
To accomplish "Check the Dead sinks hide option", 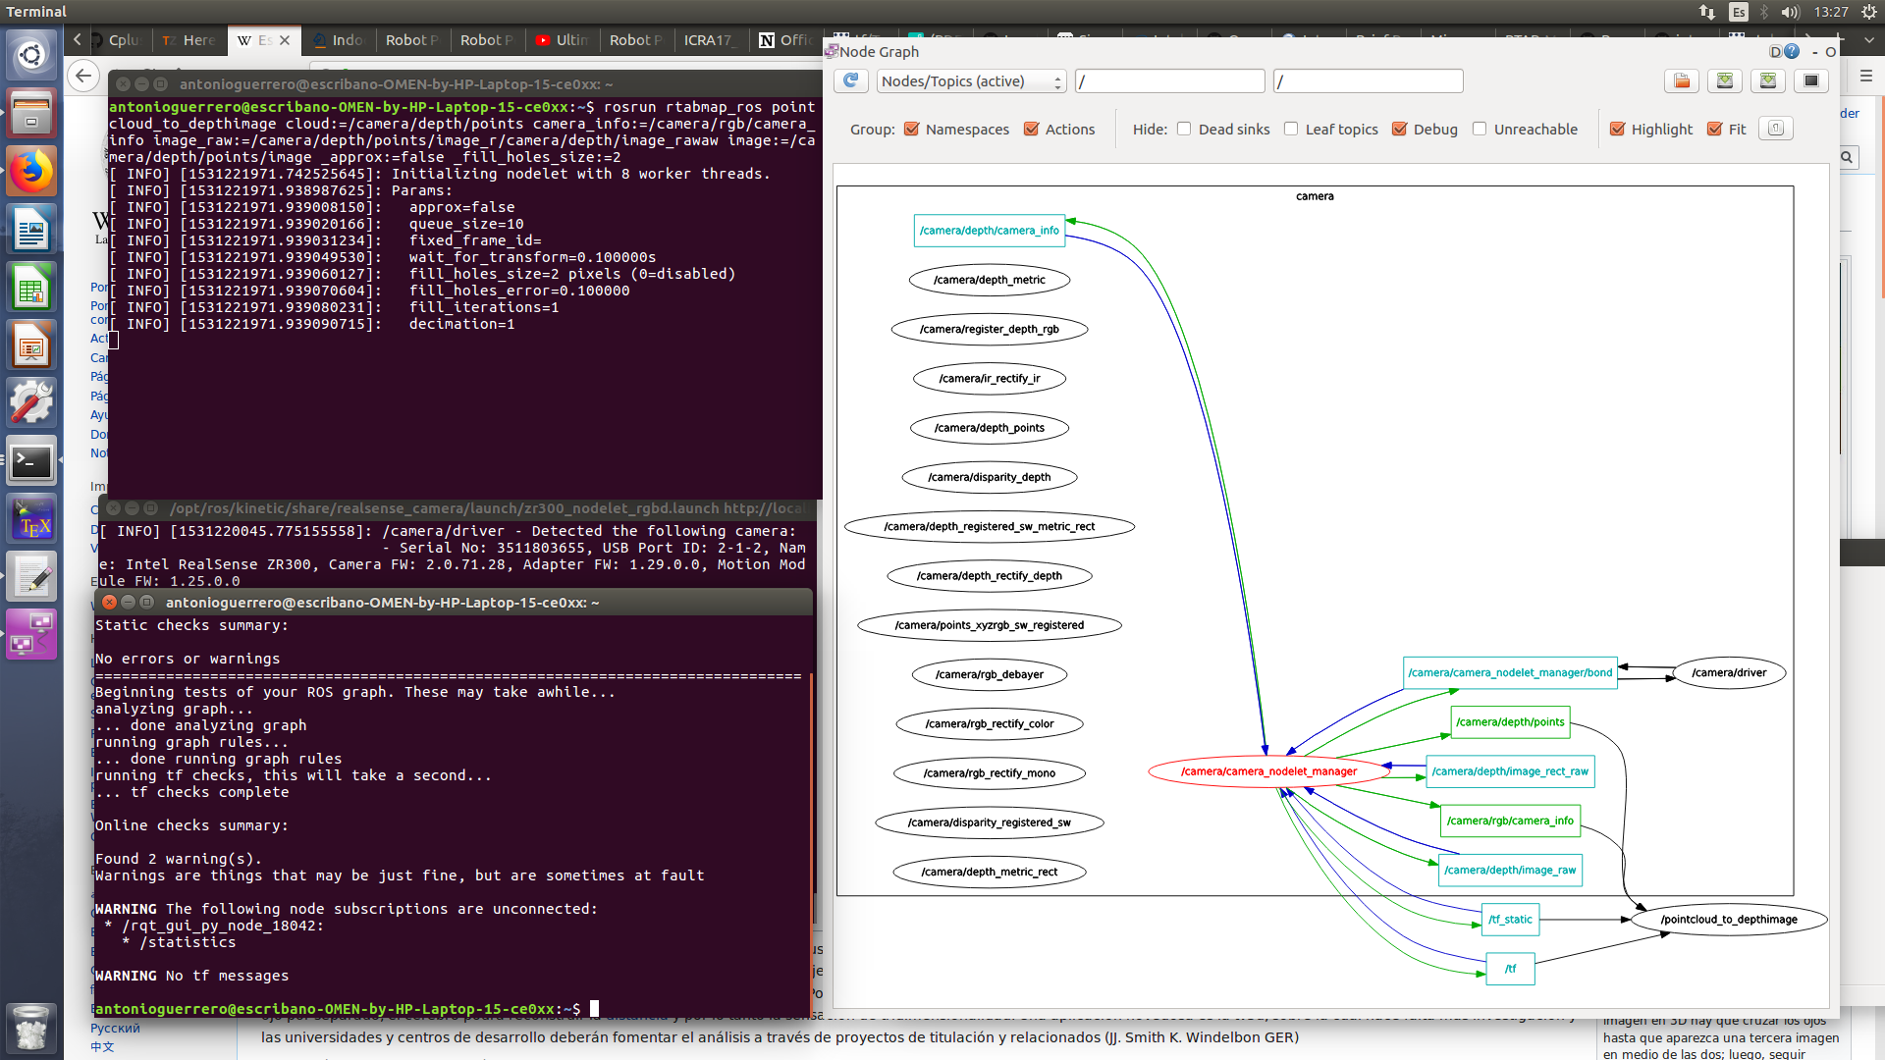I will click(1185, 129).
